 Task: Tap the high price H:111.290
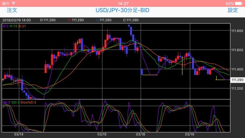pyautogui.click(x=76, y=20)
